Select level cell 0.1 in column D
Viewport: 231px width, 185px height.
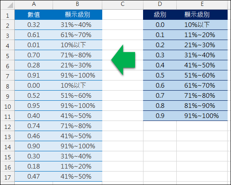pos(160,35)
